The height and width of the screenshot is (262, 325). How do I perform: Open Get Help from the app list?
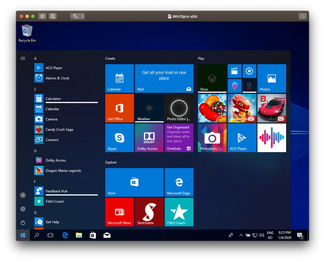click(66, 222)
